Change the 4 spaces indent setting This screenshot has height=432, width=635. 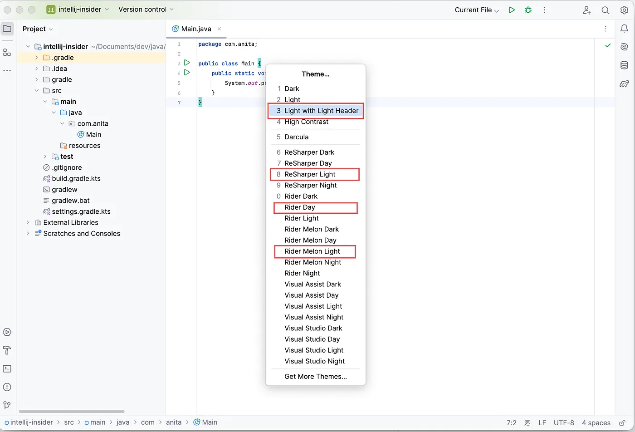click(596, 422)
